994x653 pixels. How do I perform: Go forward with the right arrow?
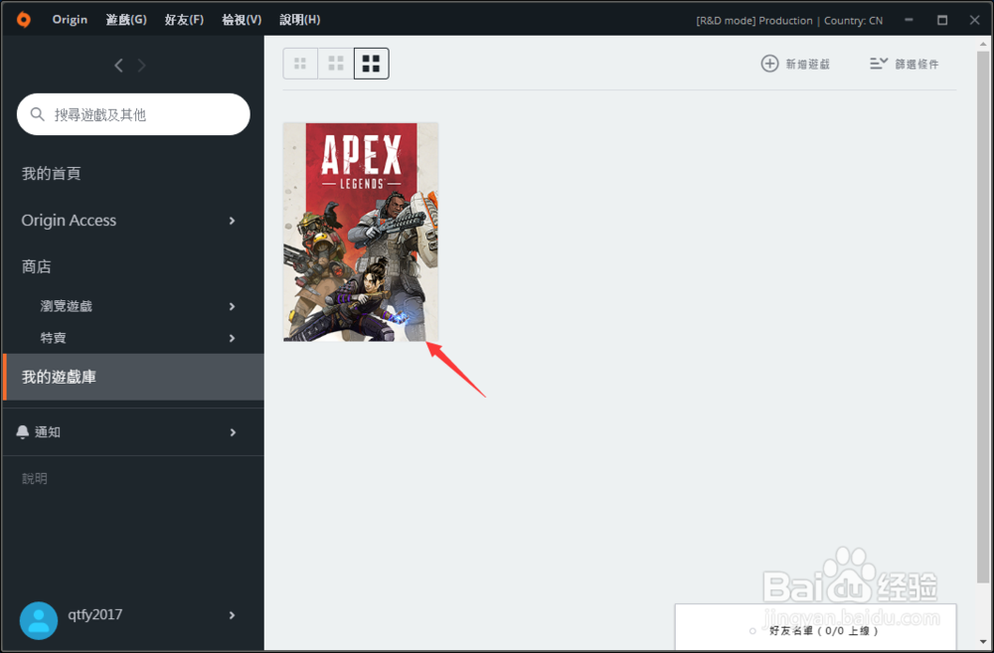coord(141,66)
